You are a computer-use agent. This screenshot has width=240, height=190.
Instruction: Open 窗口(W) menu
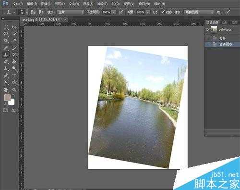[x=144, y=4]
